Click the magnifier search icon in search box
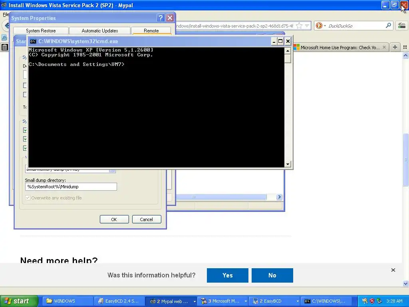Viewport: 409px width, 307px height. (388, 25)
